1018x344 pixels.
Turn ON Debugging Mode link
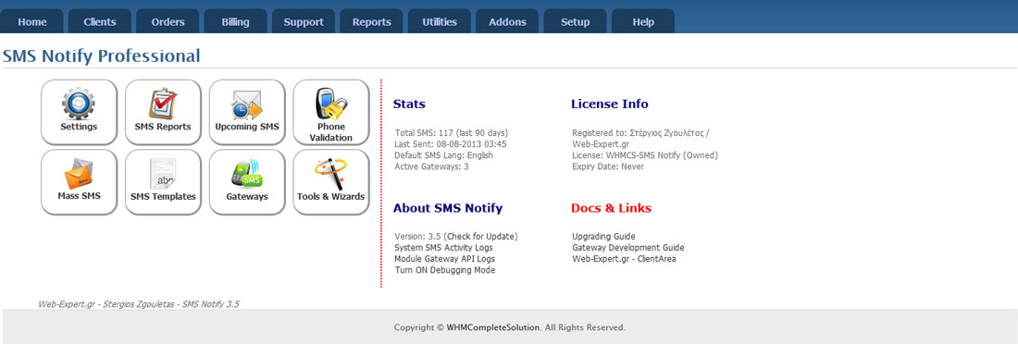point(445,270)
